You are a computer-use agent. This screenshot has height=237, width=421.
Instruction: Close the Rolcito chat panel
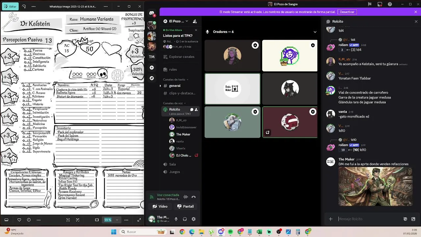(416, 21)
